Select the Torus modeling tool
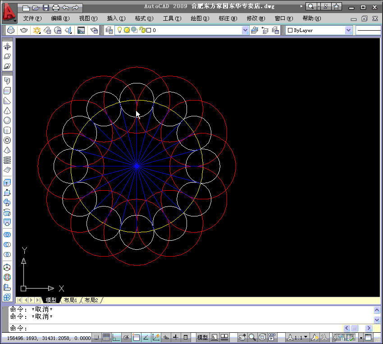 pos(7,140)
